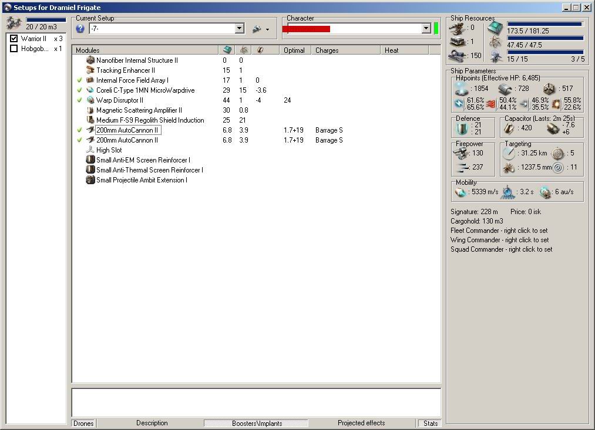595x430 pixels.
Task: Minimize the Setups for Dramiel window
Action: click(x=567, y=8)
